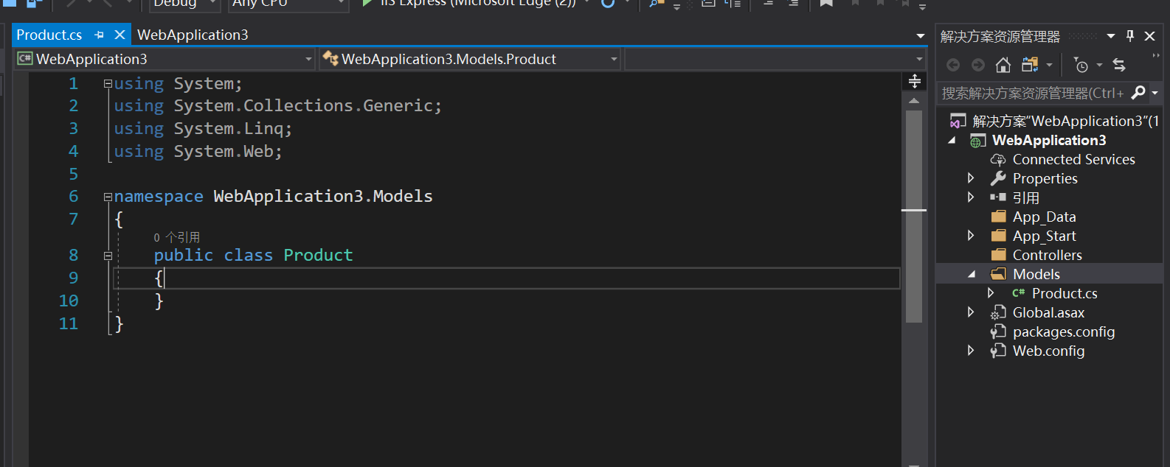Click the Connected Services icon
Viewport: 1170px width, 467px height.
coord(998,160)
